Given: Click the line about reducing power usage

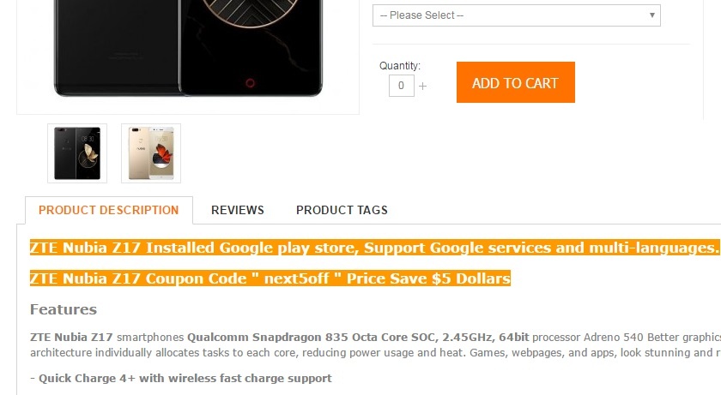Looking at the screenshot, I should click(375, 353).
